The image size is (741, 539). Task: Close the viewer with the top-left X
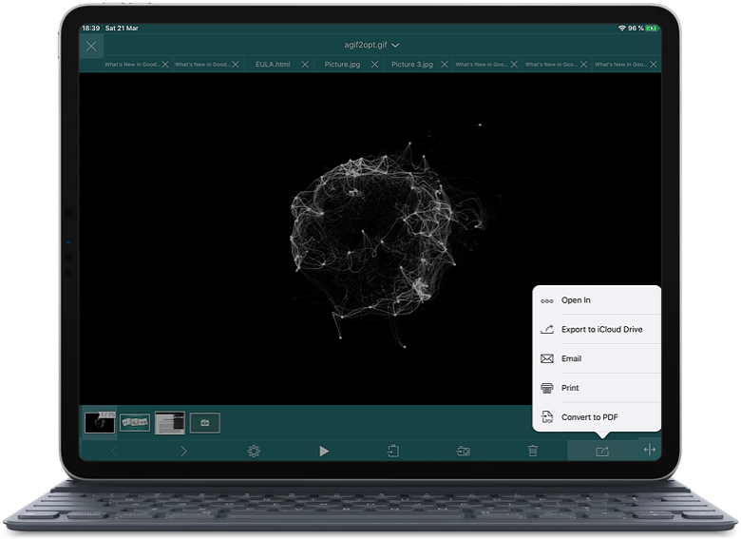(x=91, y=46)
